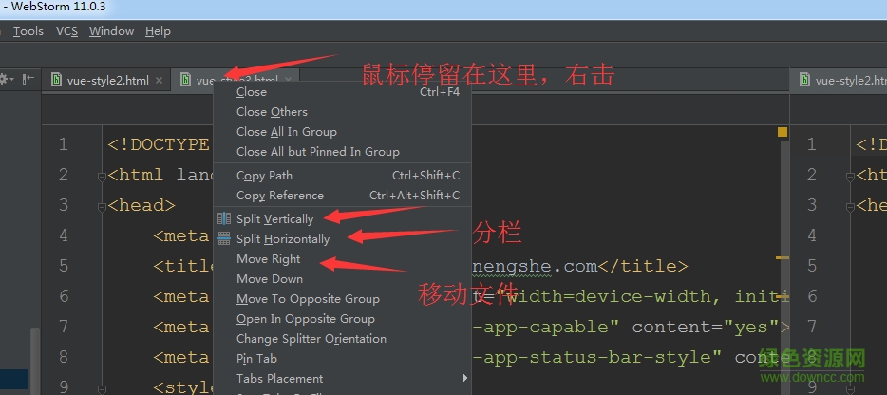Select Close All In Group

(342, 131)
